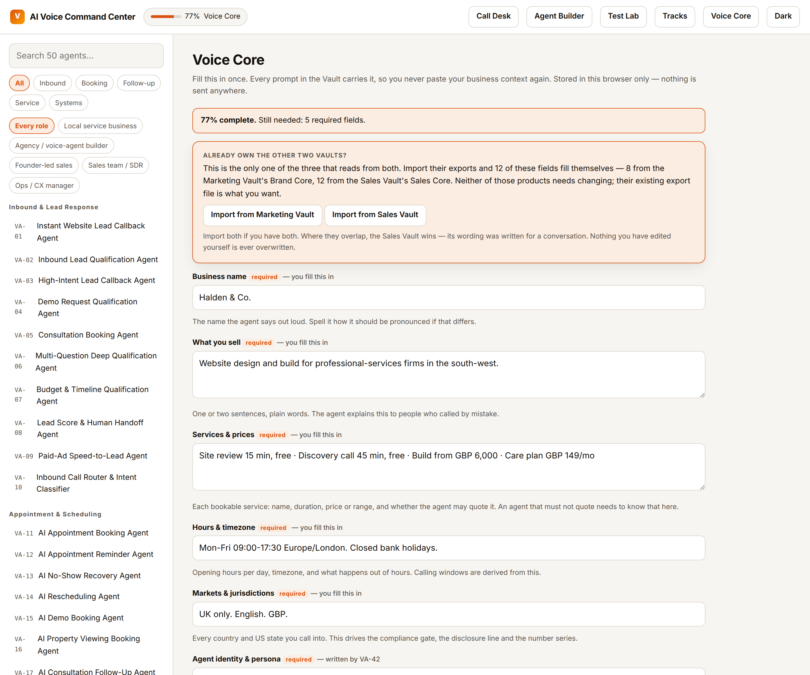Image resolution: width=810 pixels, height=675 pixels.
Task: Grab the Services & prices resize handle
Action: click(702, 487)
